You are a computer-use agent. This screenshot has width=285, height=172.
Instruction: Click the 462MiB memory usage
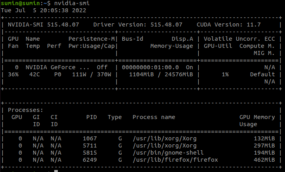point(264,160)
